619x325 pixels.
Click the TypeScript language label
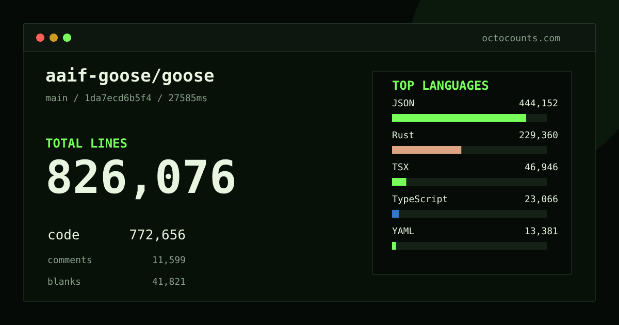[x=420, y=199]
